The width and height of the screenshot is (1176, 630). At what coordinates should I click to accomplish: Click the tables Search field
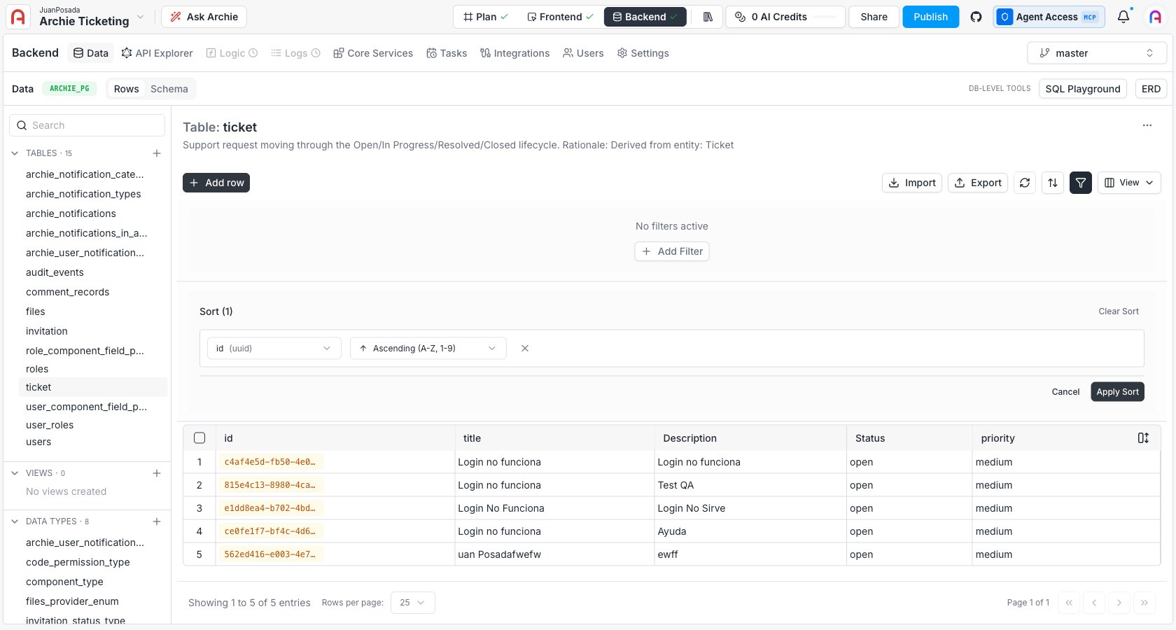87,125
